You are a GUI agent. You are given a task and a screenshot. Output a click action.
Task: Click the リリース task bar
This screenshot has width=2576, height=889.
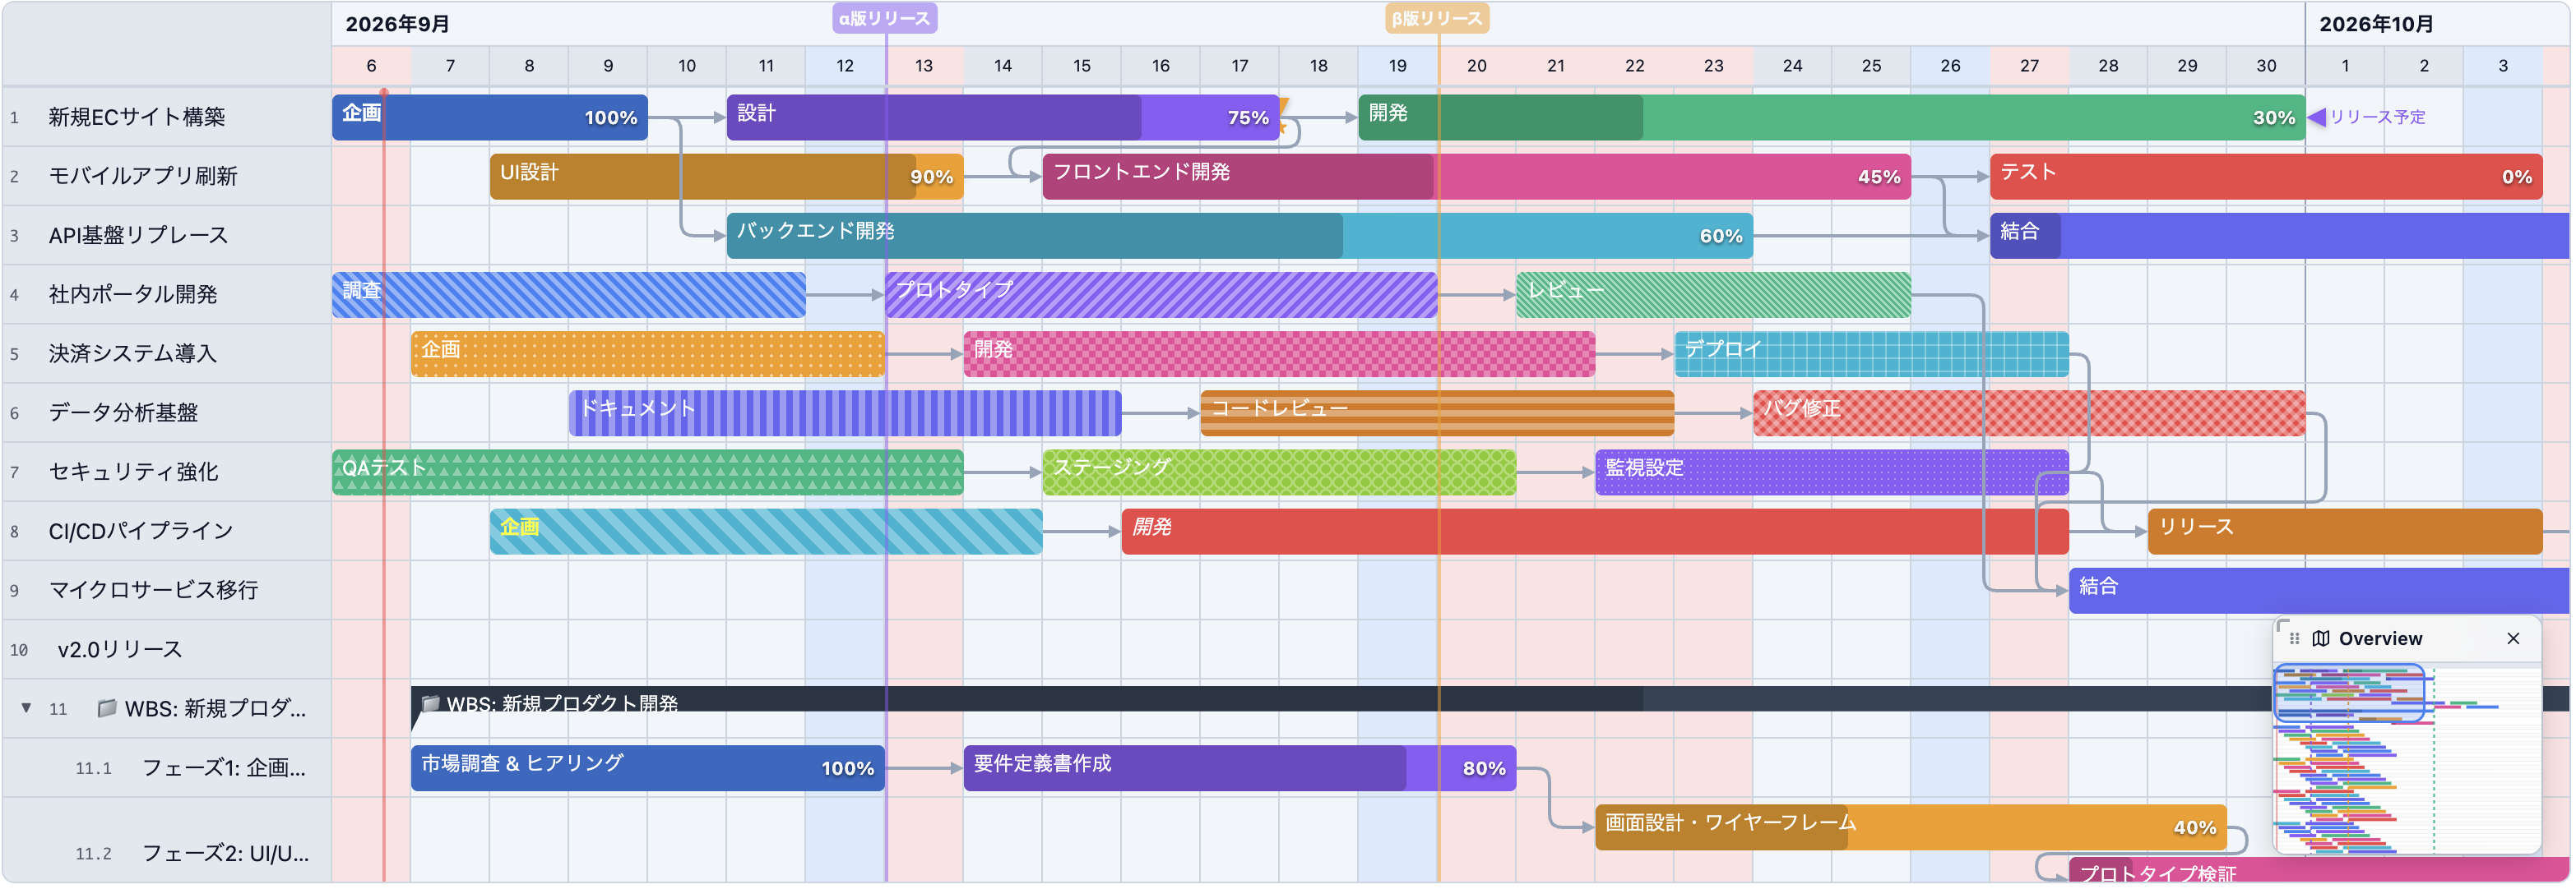[x=2345, y=532]
